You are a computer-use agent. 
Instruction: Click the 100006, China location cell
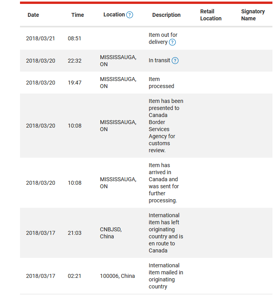(117, 276)
